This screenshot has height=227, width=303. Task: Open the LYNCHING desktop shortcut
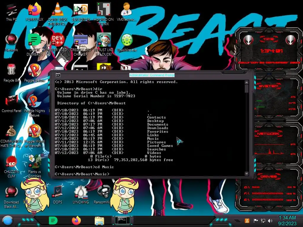click(x=81, y=195)
